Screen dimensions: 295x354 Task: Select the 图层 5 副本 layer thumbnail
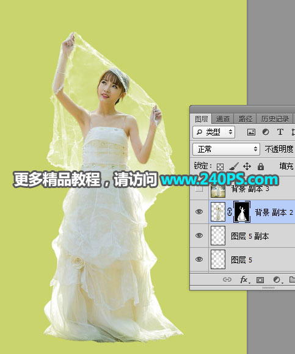point(218,236)
